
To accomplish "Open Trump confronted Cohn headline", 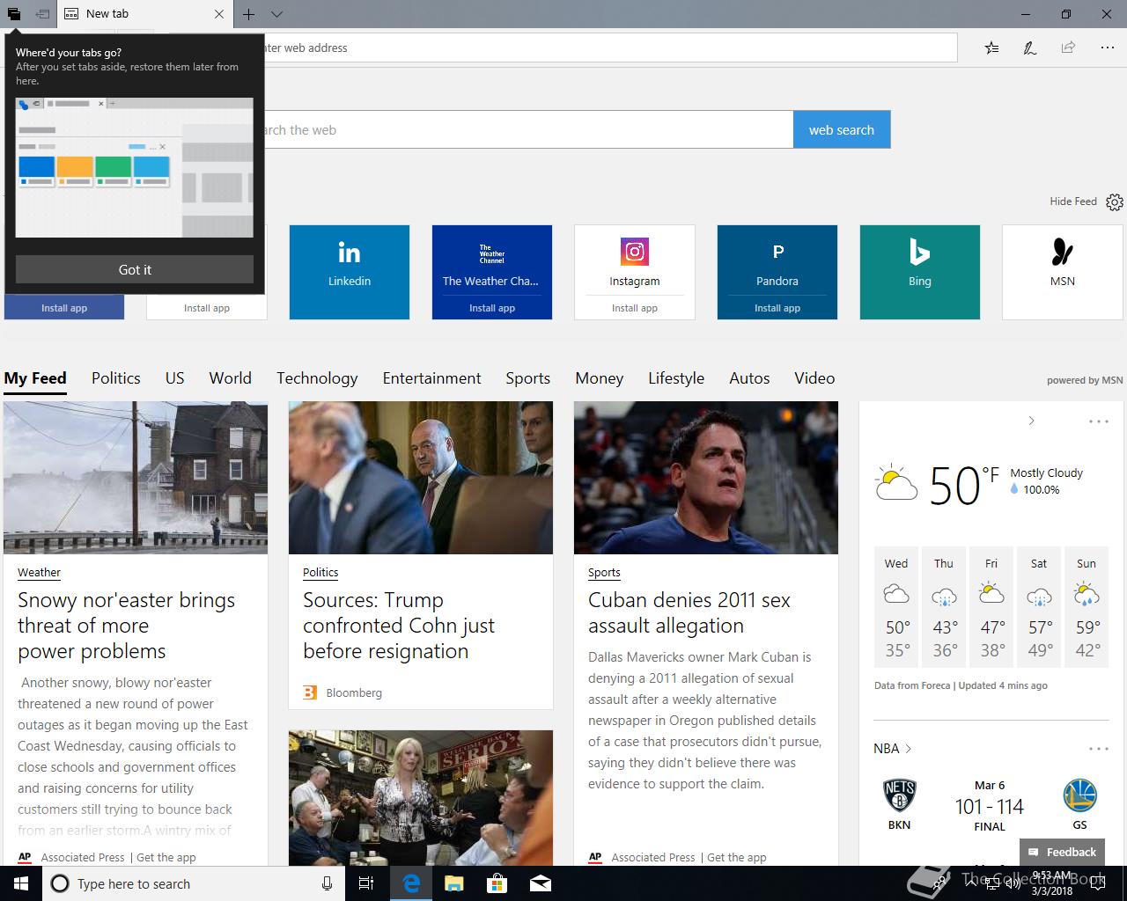I will click(399, 626).
